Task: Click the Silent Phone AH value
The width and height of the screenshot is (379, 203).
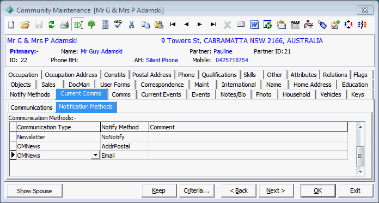Action: tap(162, 60)
